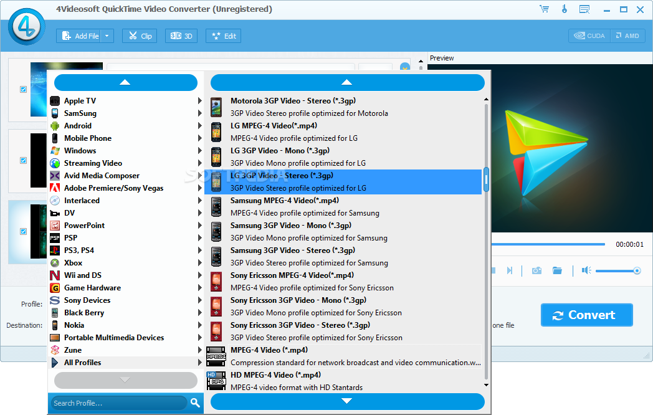Image resolution: width=653 pixels, height=415 pixels.
Task: Click the next frame playback button
Action: [509, 271]
